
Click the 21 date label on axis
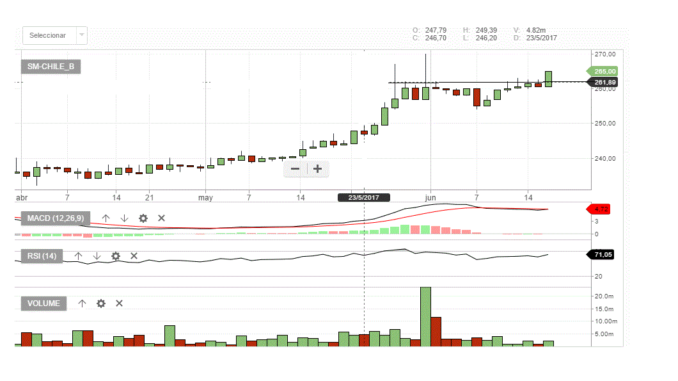point(149,198)
